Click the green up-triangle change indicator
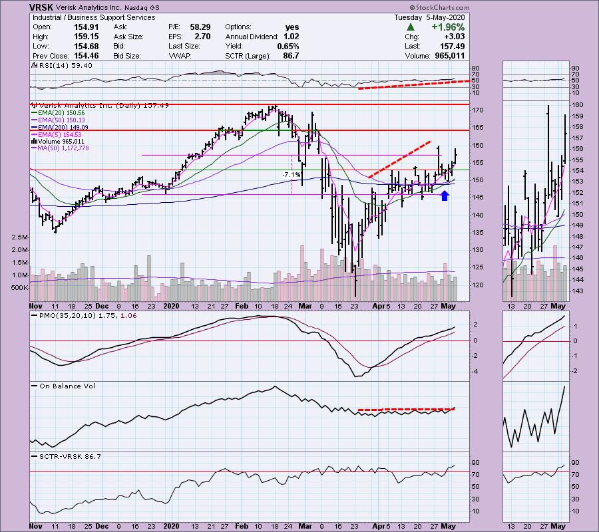The image size is (599, 532). (x=410, y=27)
